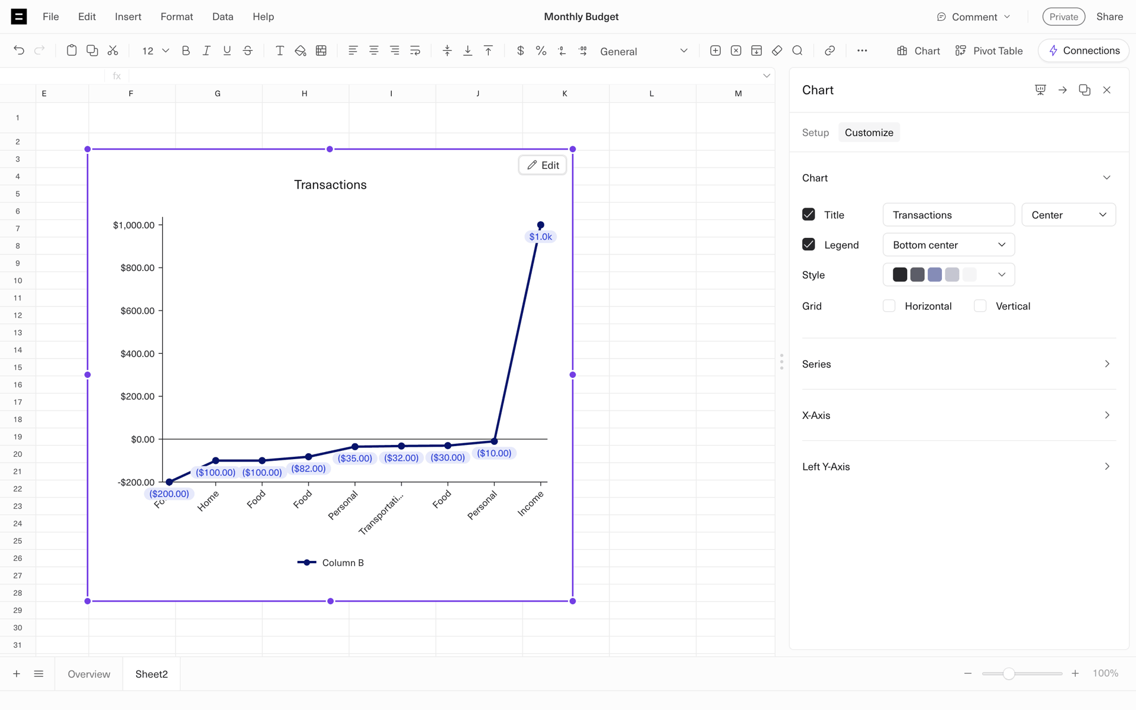
Task: Switch to the Setup tab
Action: click(x=815, y=133)
